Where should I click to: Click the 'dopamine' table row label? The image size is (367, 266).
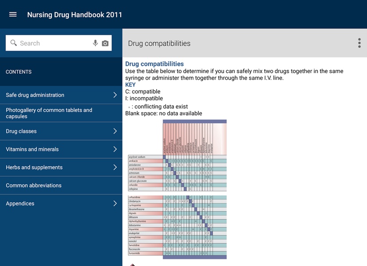tap(134, 229)
